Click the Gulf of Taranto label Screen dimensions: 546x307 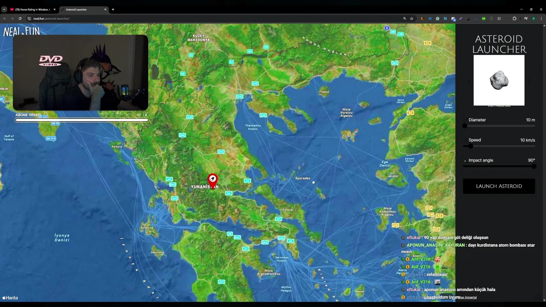pyautogui.click(x=9, y=138)
